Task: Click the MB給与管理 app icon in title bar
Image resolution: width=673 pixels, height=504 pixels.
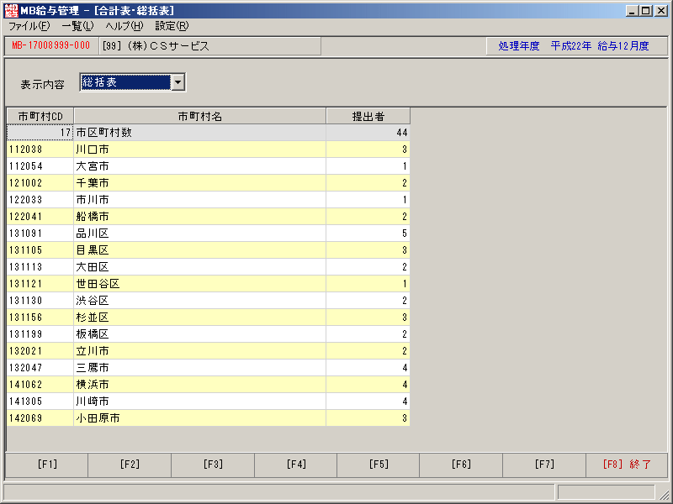Action: point(11,10)
